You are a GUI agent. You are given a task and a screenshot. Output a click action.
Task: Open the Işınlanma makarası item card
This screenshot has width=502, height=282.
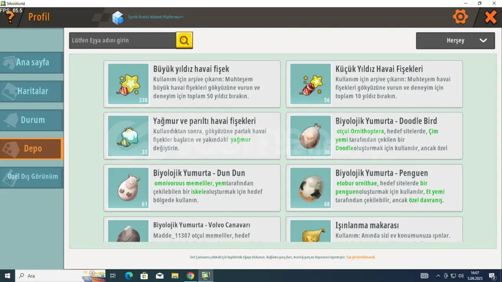click(x=374, y=229)
